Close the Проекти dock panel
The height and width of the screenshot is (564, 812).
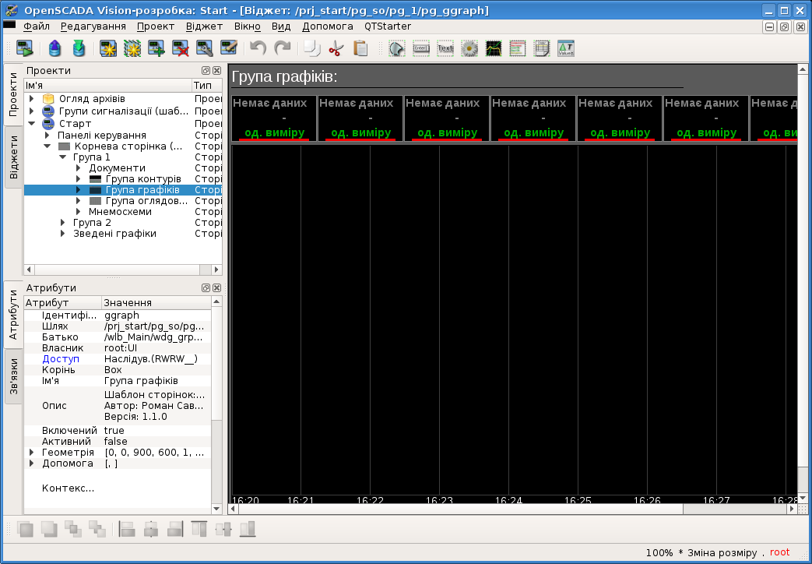pyautogui.click(x=217, y=70)
